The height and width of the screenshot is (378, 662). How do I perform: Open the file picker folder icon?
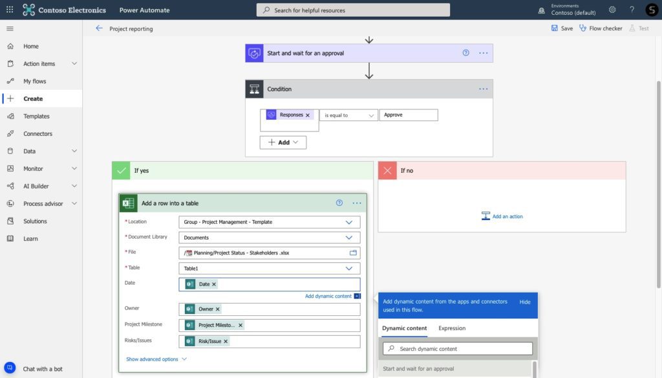pyautogui.click(x=353, y=253)
